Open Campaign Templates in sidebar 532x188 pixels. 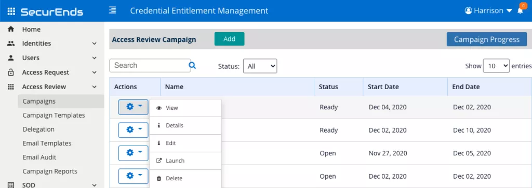[x=54, y=115]
